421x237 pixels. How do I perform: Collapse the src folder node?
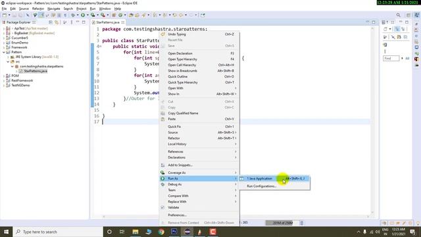[x=8, y=61]
